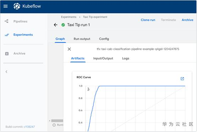This screenshot has width=197, height=132.
Task: Click the graph's horizontal scrollbar
Action: [x=57, y=121]
